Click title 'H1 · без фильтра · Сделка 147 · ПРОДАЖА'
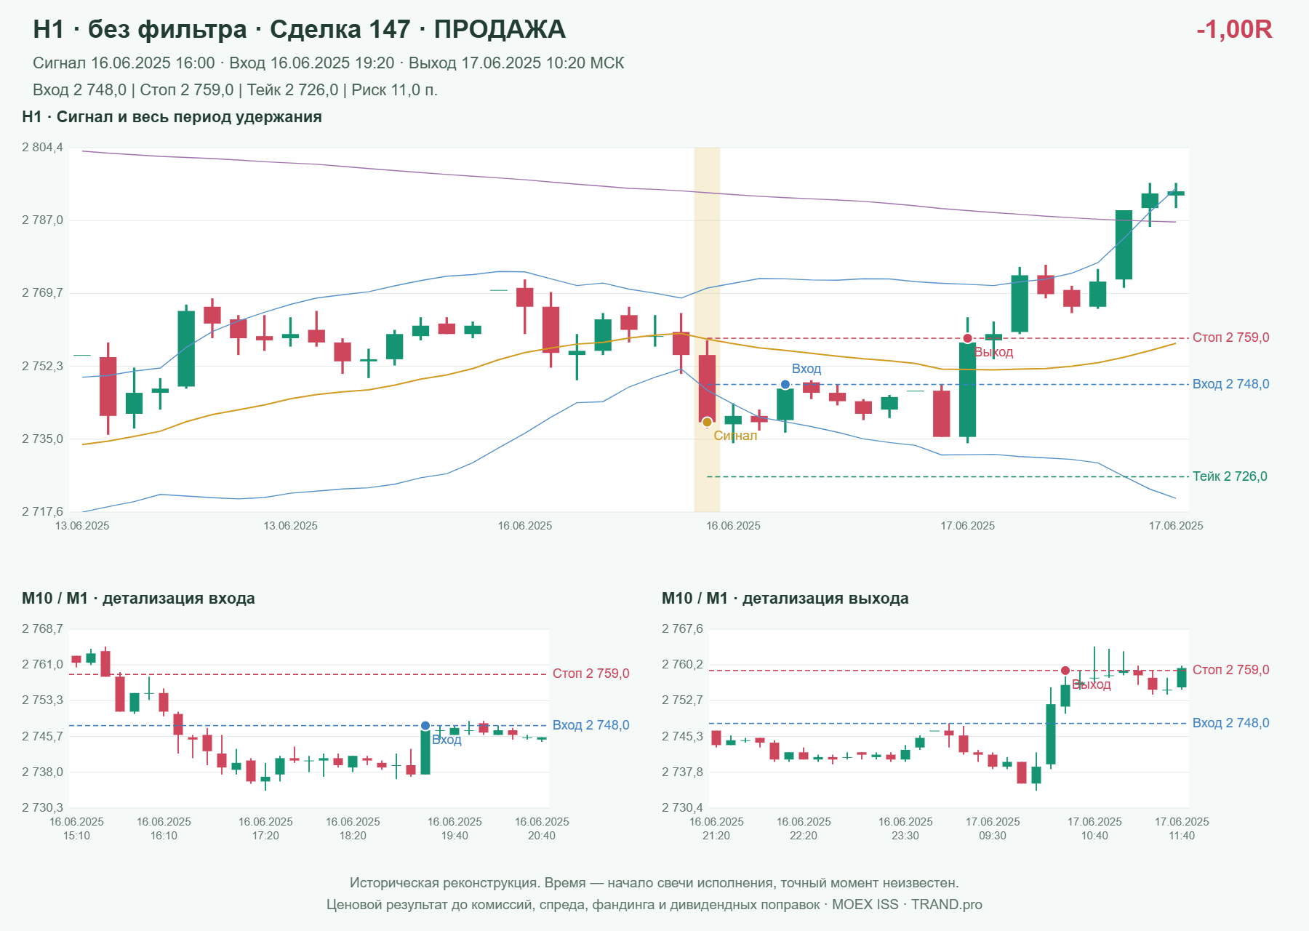The width and height of the screenshot is (1309, 931). click(x=299, y=29)
